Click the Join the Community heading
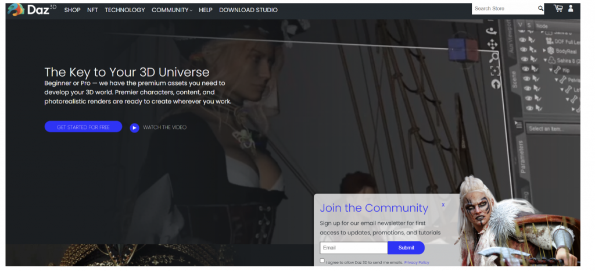 374,208
